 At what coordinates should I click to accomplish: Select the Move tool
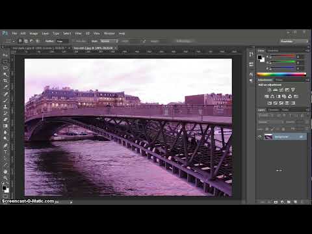pos(5,55)
